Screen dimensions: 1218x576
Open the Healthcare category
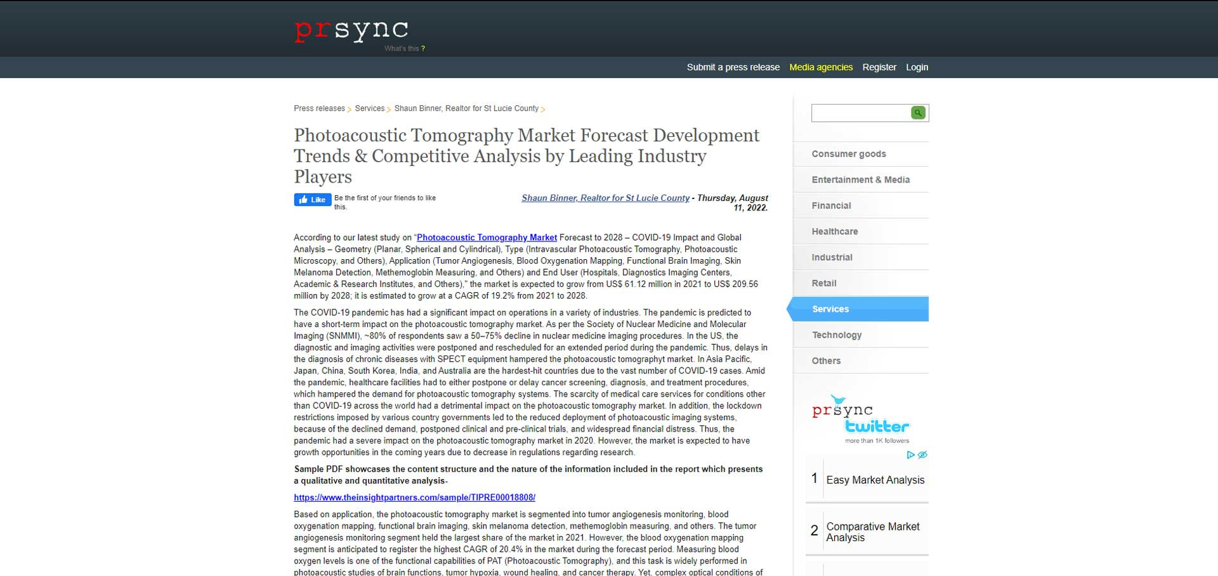click(834, 231)
